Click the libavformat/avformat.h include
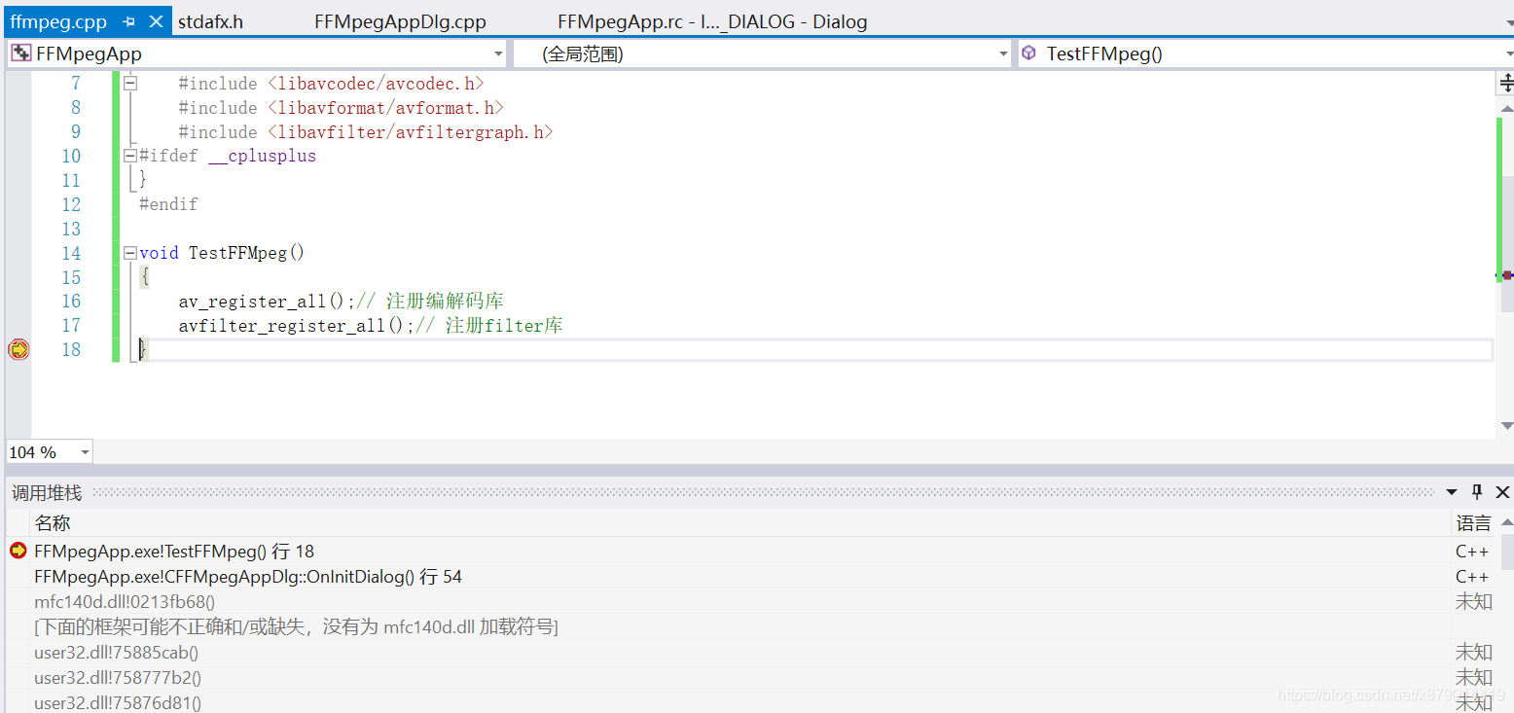The image size is (1514, 713). [x=384, y=108]
